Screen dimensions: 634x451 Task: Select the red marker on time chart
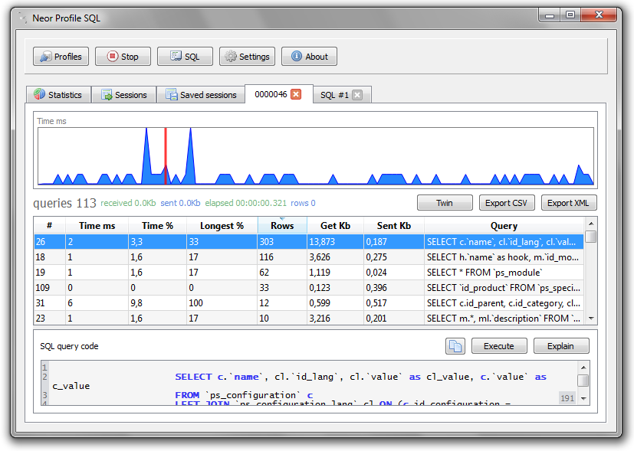tap(166, 156)
